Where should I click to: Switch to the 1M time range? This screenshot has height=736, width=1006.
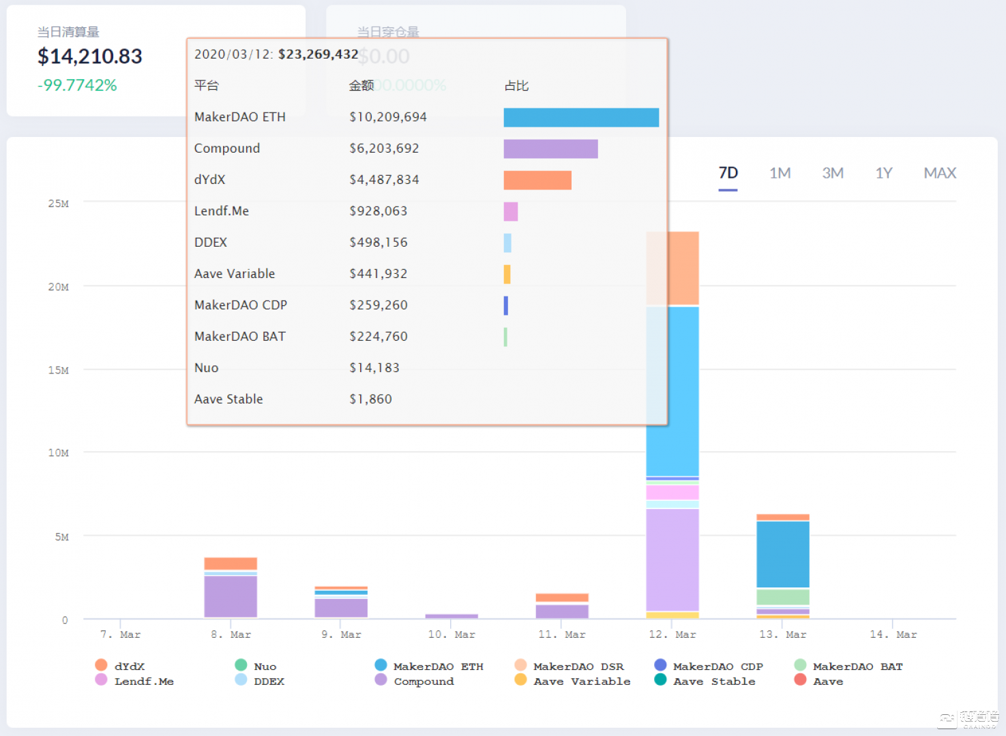click(780, 173)
